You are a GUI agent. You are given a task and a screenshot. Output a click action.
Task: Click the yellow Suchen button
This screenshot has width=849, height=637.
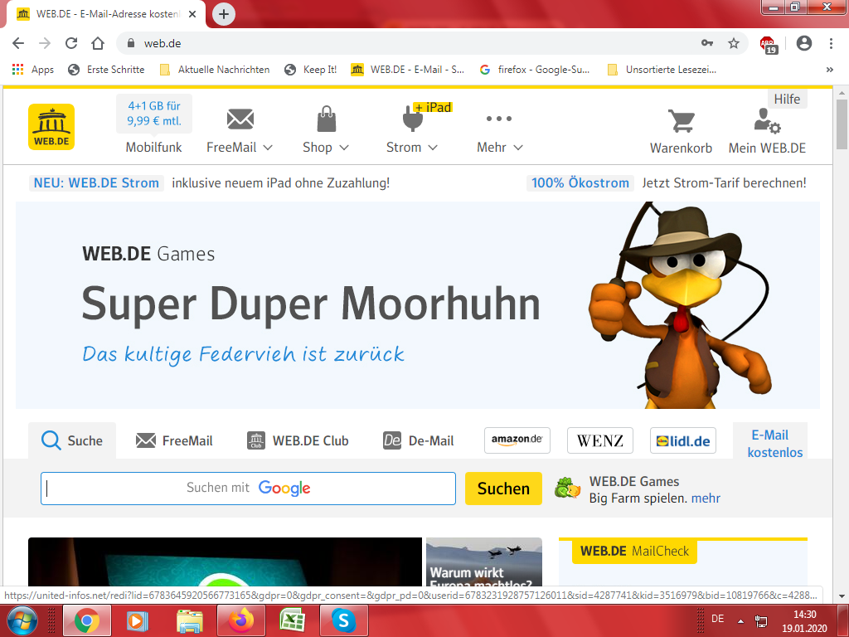tap(503, 489)
